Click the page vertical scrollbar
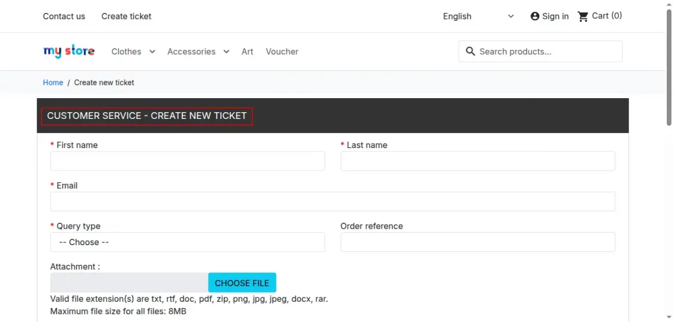Screen dimensions: 673x322 (x=669, y=161)
